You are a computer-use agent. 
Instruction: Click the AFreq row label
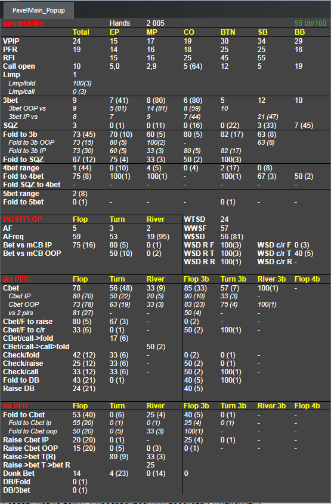(13, 237)
